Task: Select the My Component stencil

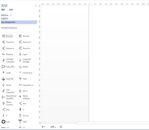Action: point(19,22)
